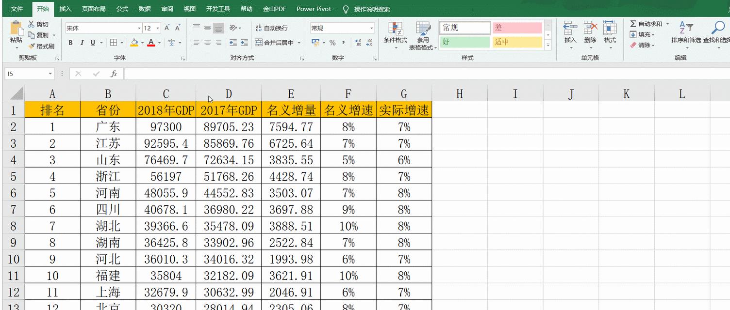Switch to the Power Pivot tab
This screenshot has height=310, width=730.
pos(314,9)
